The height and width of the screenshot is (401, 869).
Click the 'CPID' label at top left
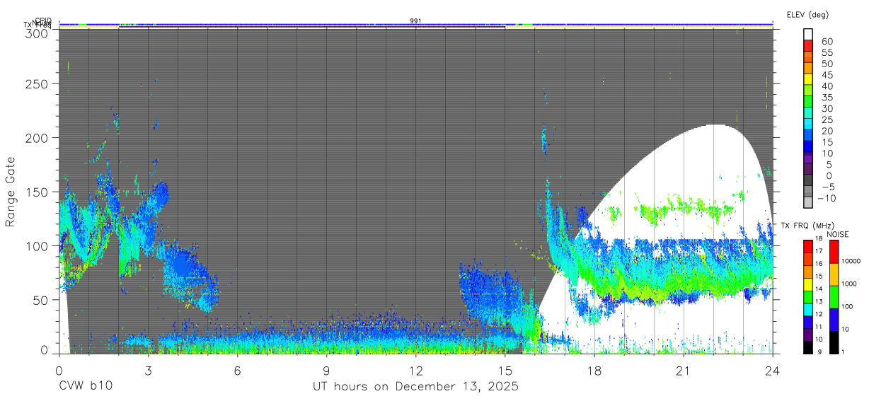[x=43, y=21]
